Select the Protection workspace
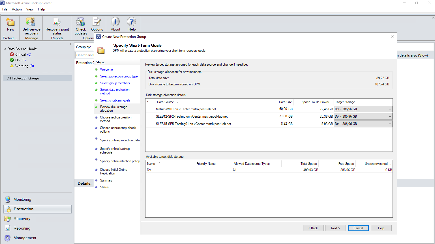The height and width of the screenshot is (244, 435). coord(37,209)
